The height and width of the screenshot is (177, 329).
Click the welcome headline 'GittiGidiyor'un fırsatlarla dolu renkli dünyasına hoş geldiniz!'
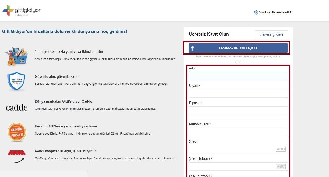click(64, 31)
